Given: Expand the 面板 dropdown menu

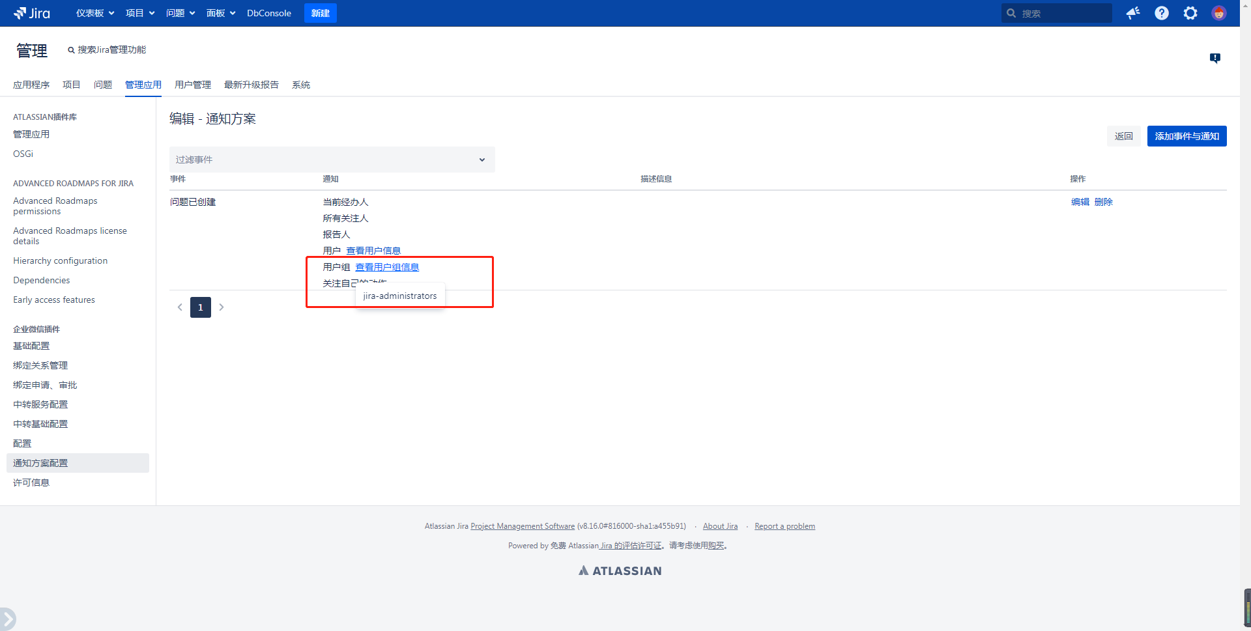Looking at the screenshot, I should (x=221, y=13).
